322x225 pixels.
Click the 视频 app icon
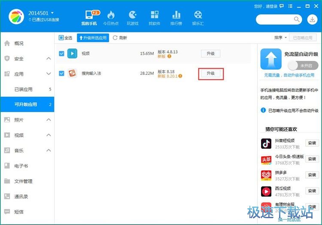click(x=72, y=53)
